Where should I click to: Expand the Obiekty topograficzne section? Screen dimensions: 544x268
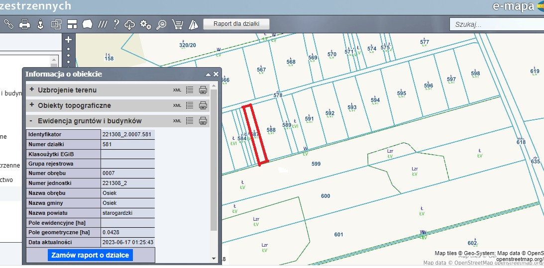tap(32, 105)
